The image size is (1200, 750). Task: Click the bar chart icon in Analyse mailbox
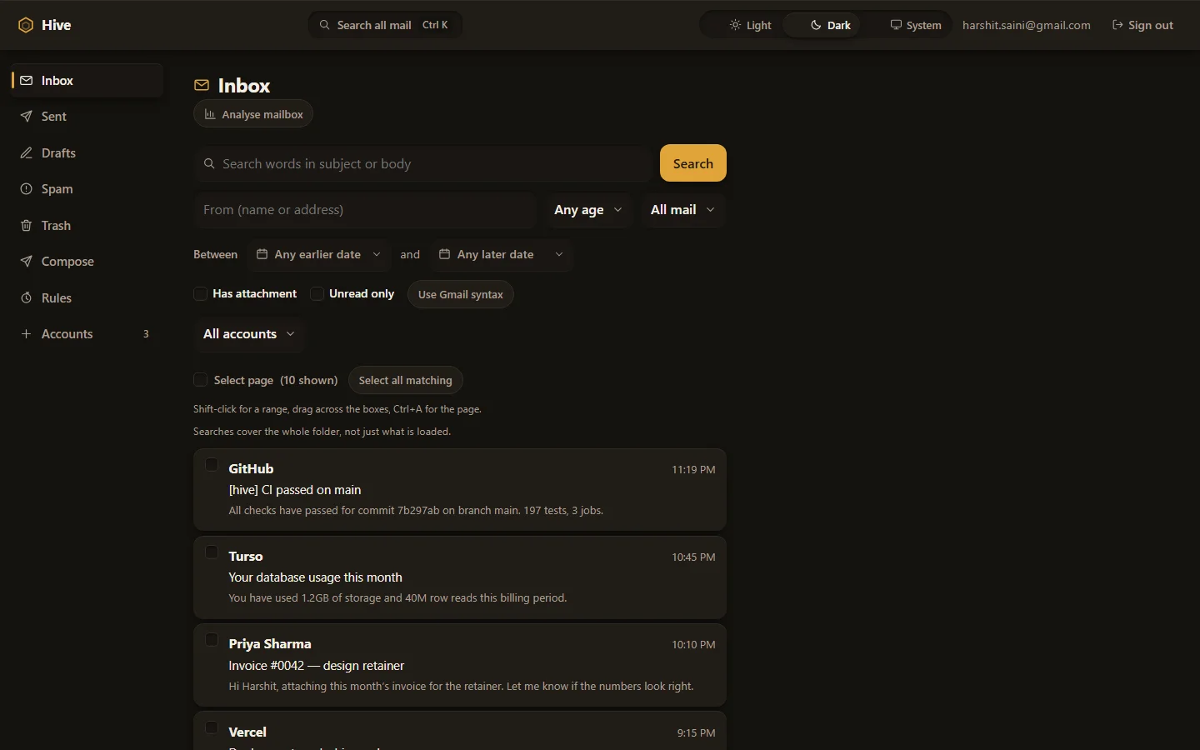210,114
